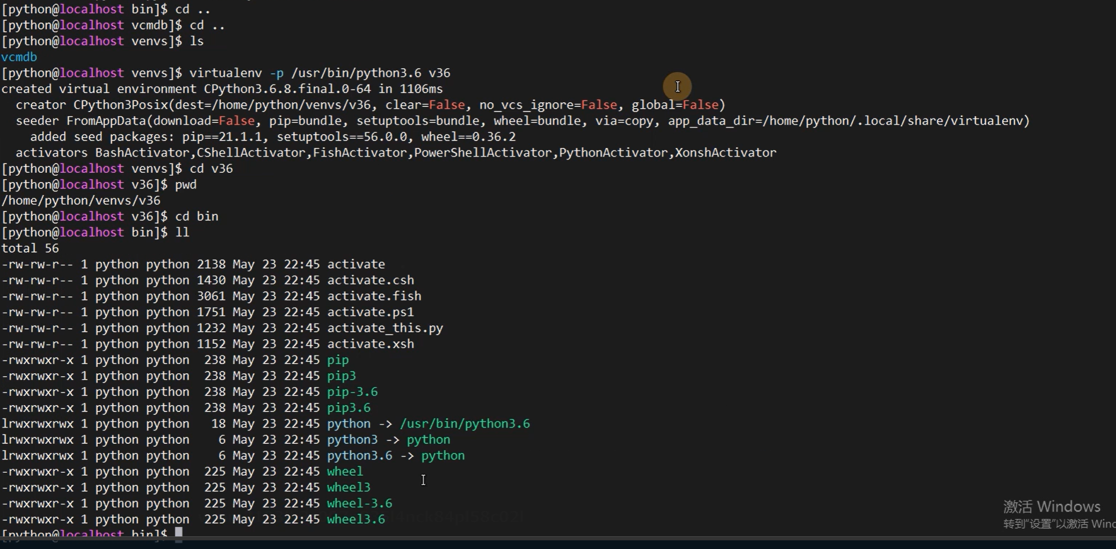Click the green pip3.6 executable name
Image resolution: width=1116 pixels, height=549 pixels.
[348, 408]
